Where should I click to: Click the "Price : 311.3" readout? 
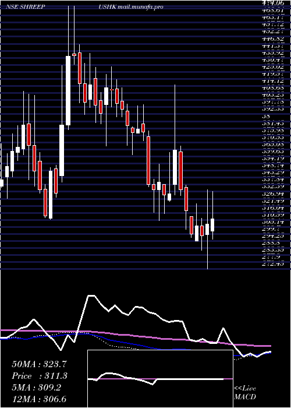coord(40,376)
